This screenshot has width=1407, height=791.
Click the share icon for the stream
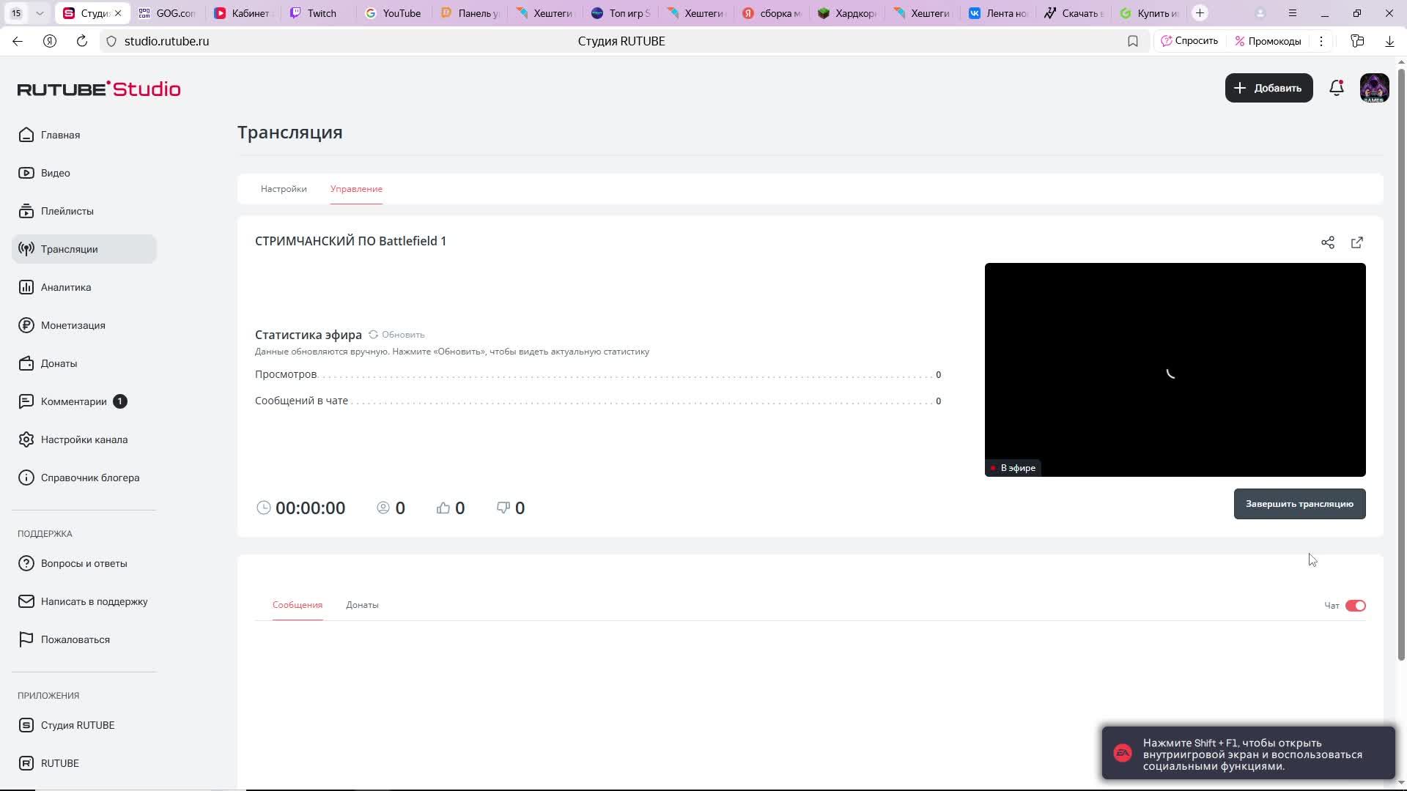click(x=1327, y=242)
